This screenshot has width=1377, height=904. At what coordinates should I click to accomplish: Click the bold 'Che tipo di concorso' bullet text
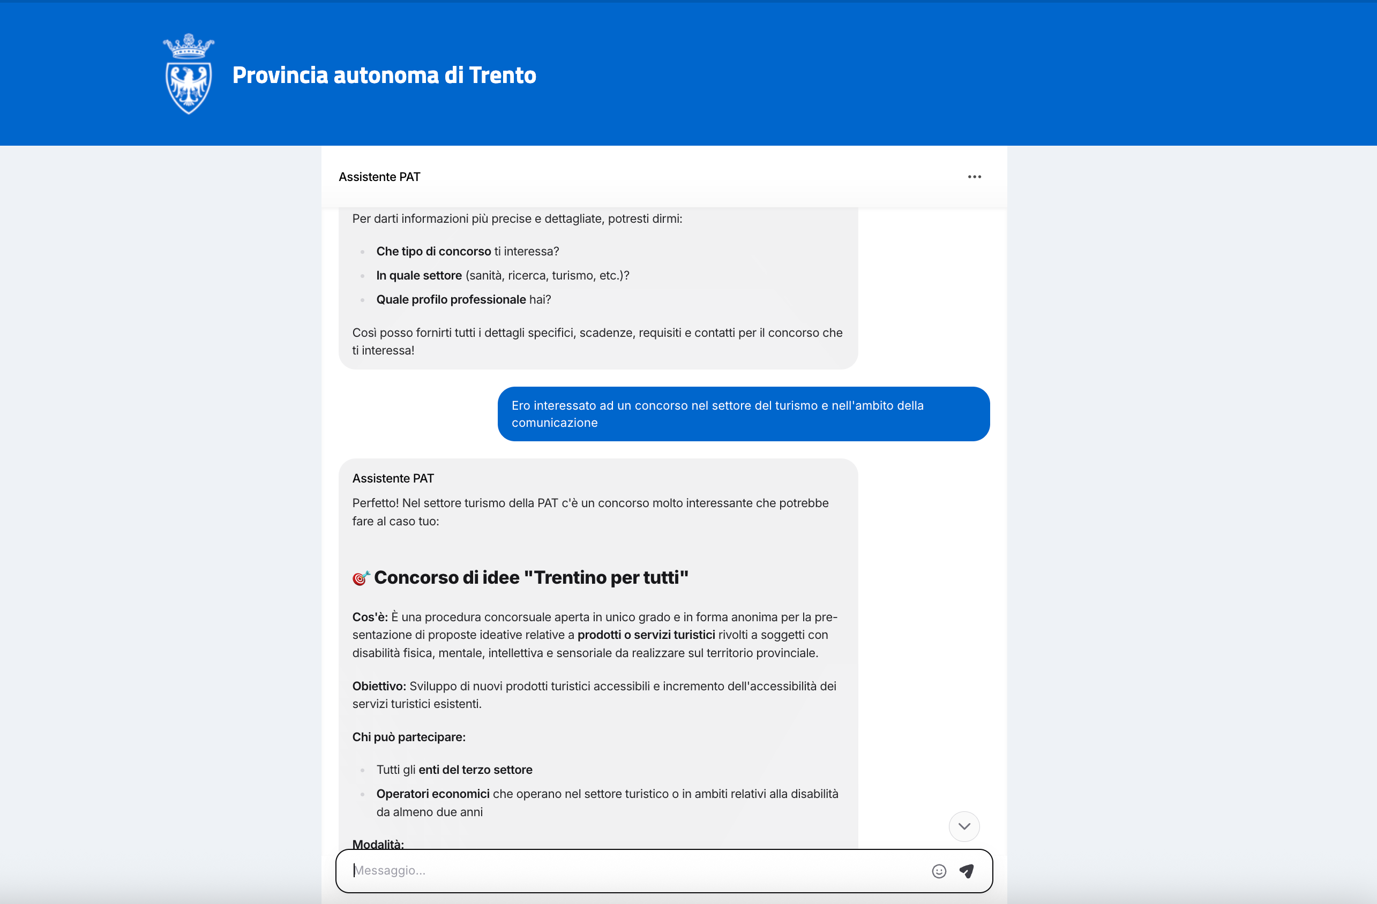coord(433,251)
